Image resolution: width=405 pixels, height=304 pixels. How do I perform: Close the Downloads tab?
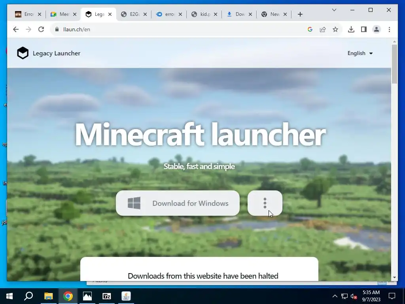250,14
